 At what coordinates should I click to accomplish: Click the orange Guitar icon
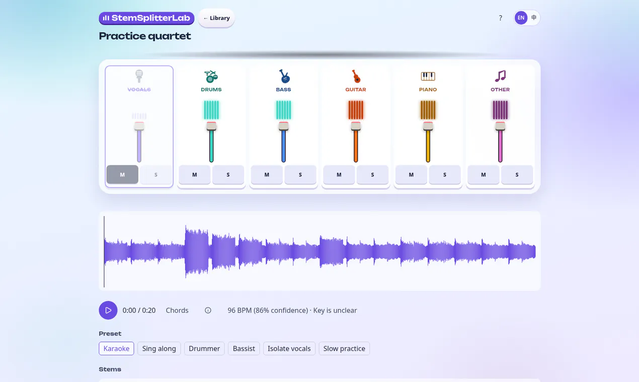click(356, 76)
